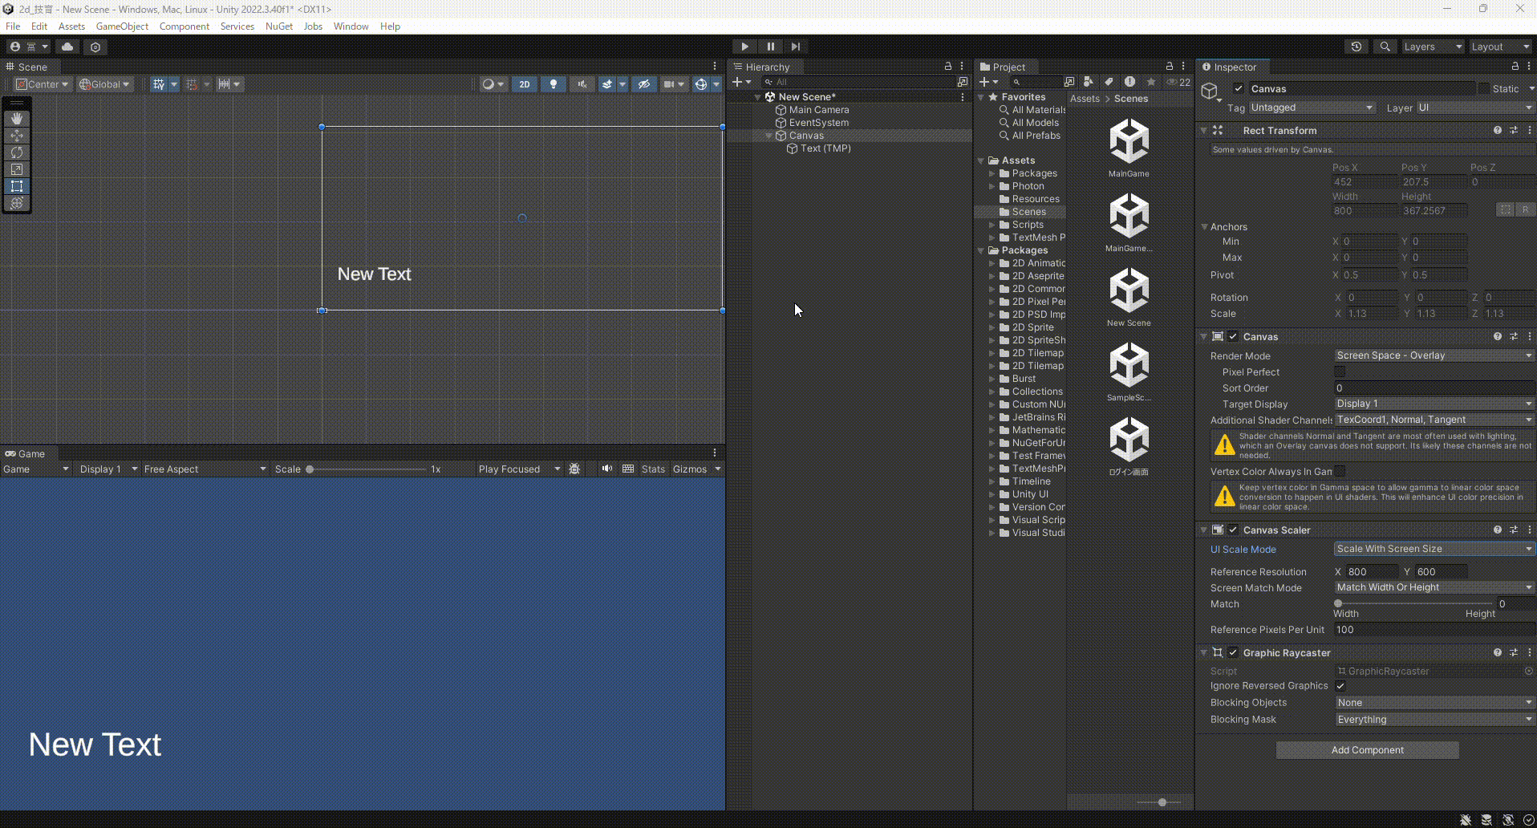Toggle 2D mode in the Scene view

(524, 83)
